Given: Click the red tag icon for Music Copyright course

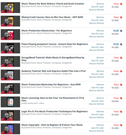Looking at the screenshot, I should [x=121, y=125].
